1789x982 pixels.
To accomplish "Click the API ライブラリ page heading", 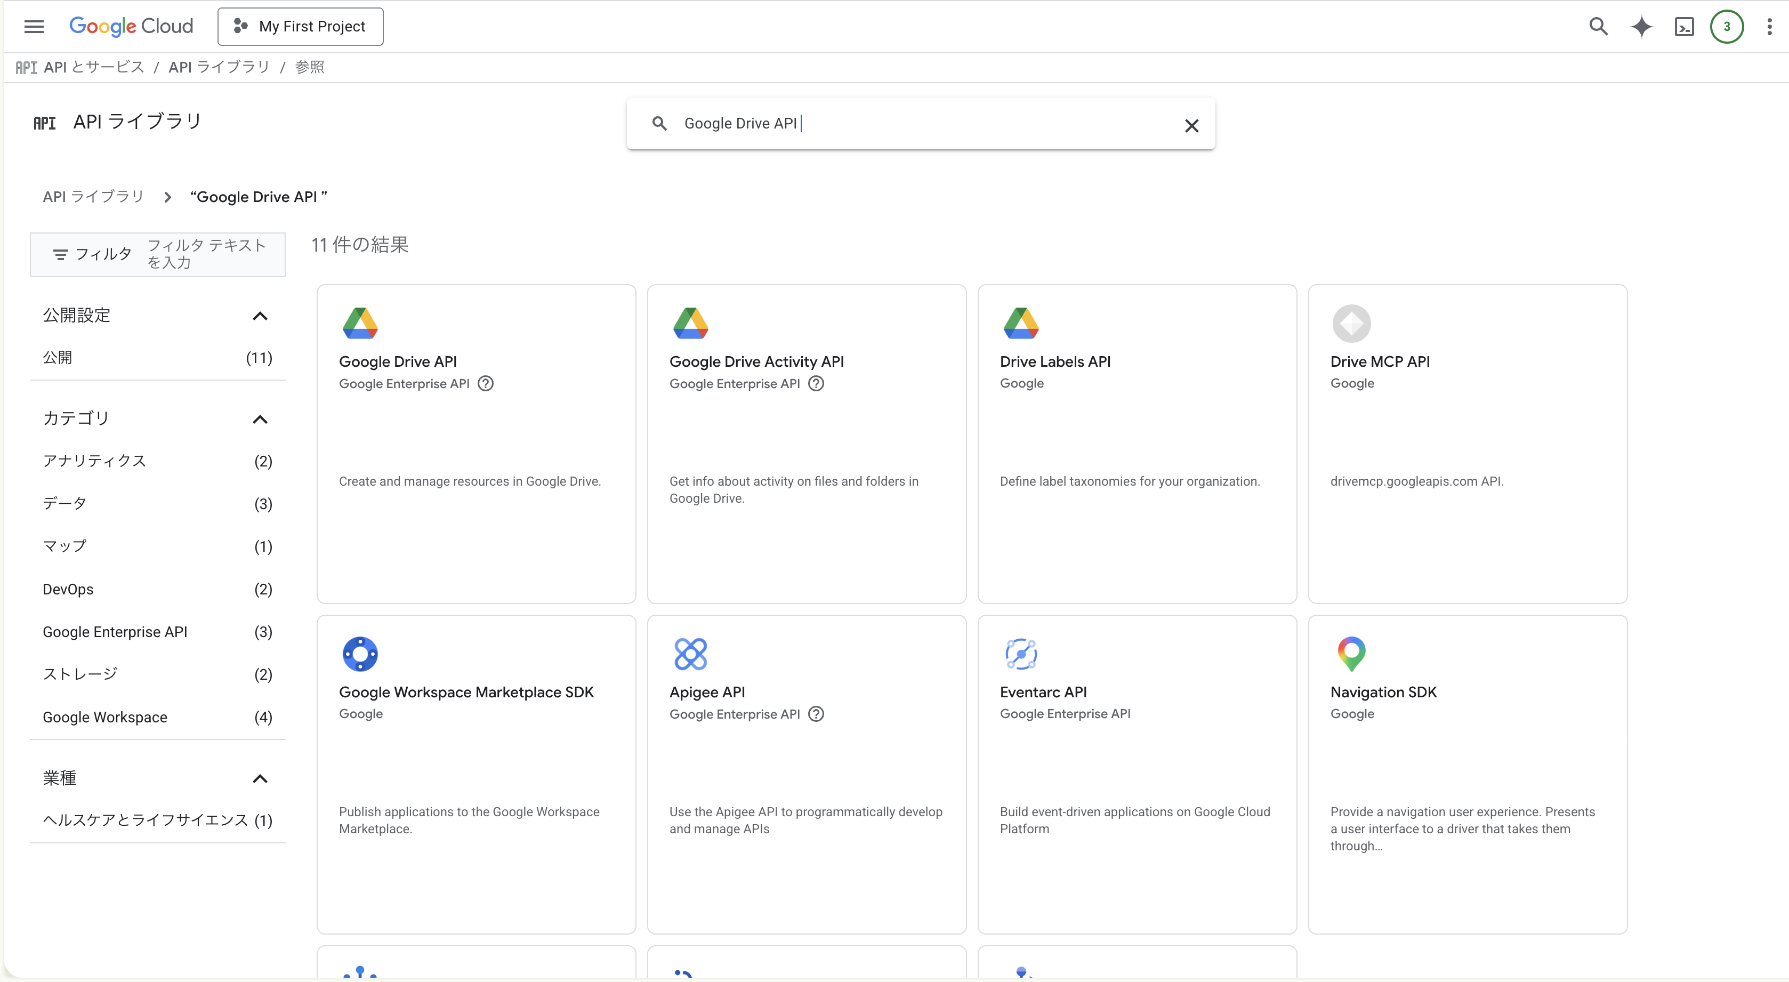I will 138,122.
